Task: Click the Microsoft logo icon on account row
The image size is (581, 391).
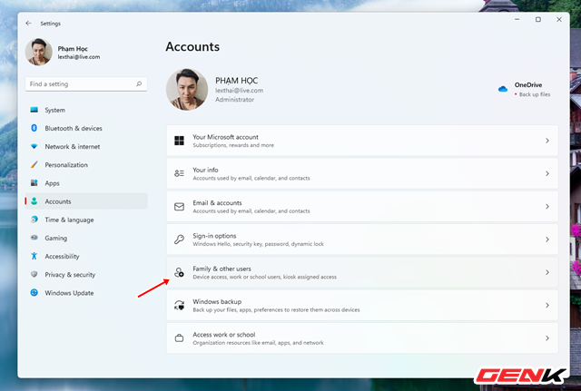Action: pos(180,141)
